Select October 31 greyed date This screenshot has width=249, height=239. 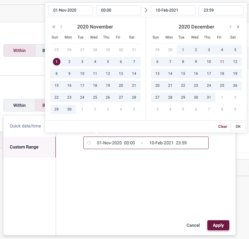134,50
